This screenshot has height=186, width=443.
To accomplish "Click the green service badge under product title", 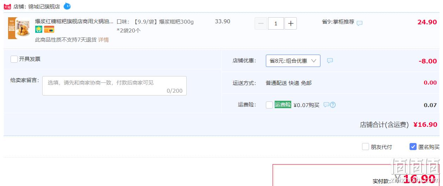I will click(x=39, y=30).
